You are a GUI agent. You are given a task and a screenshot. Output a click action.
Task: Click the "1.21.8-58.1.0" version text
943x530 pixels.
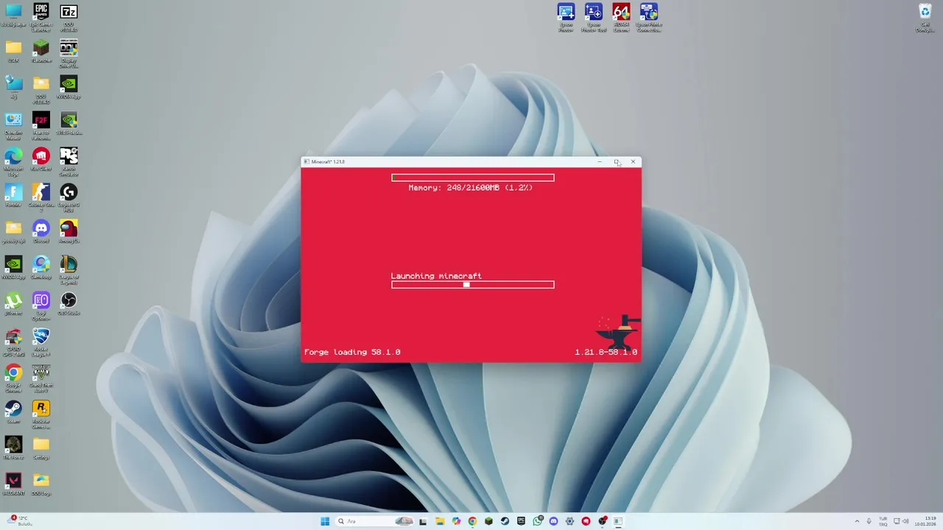pyautogui.click(x=606, y=352)
